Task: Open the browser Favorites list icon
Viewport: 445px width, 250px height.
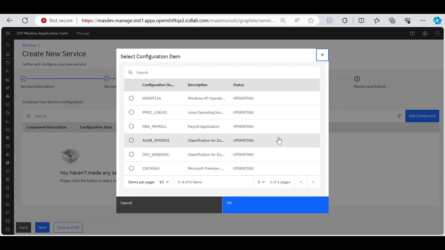Action: pos(377,20)
